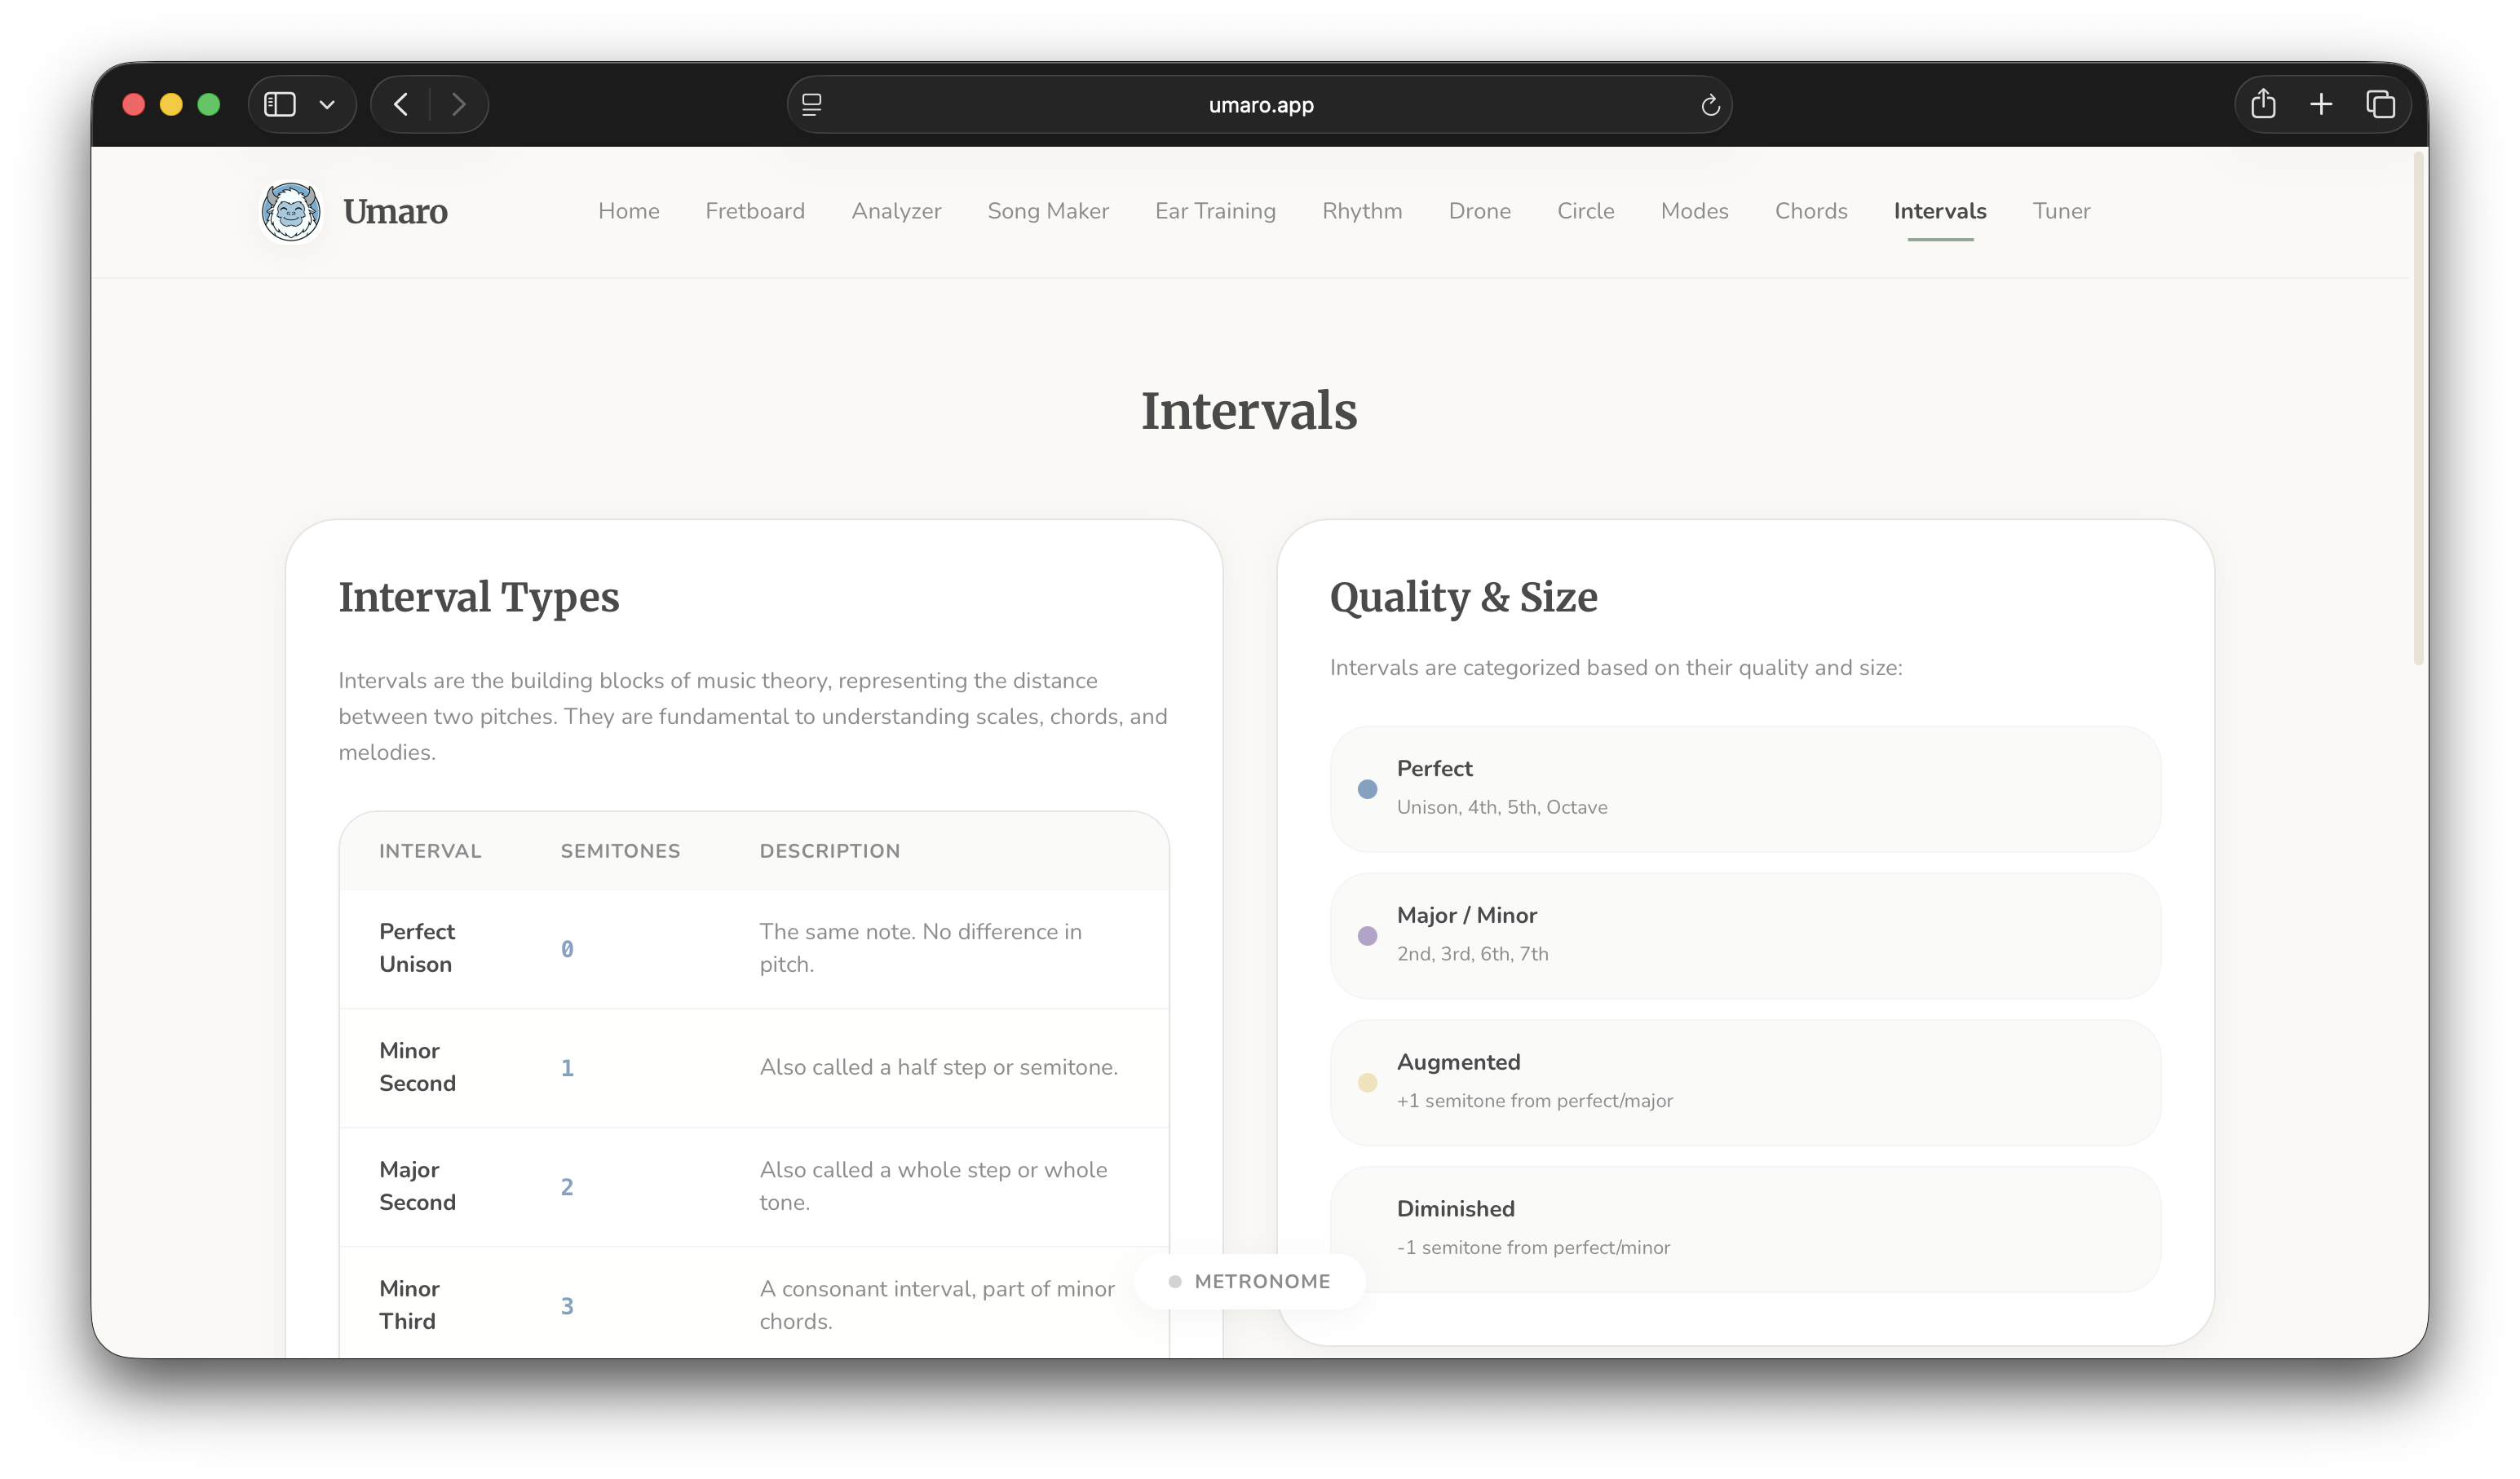2520x1479 pixels.
Task: Reload the page with refresh icon
Action: tap(1710, 105)
